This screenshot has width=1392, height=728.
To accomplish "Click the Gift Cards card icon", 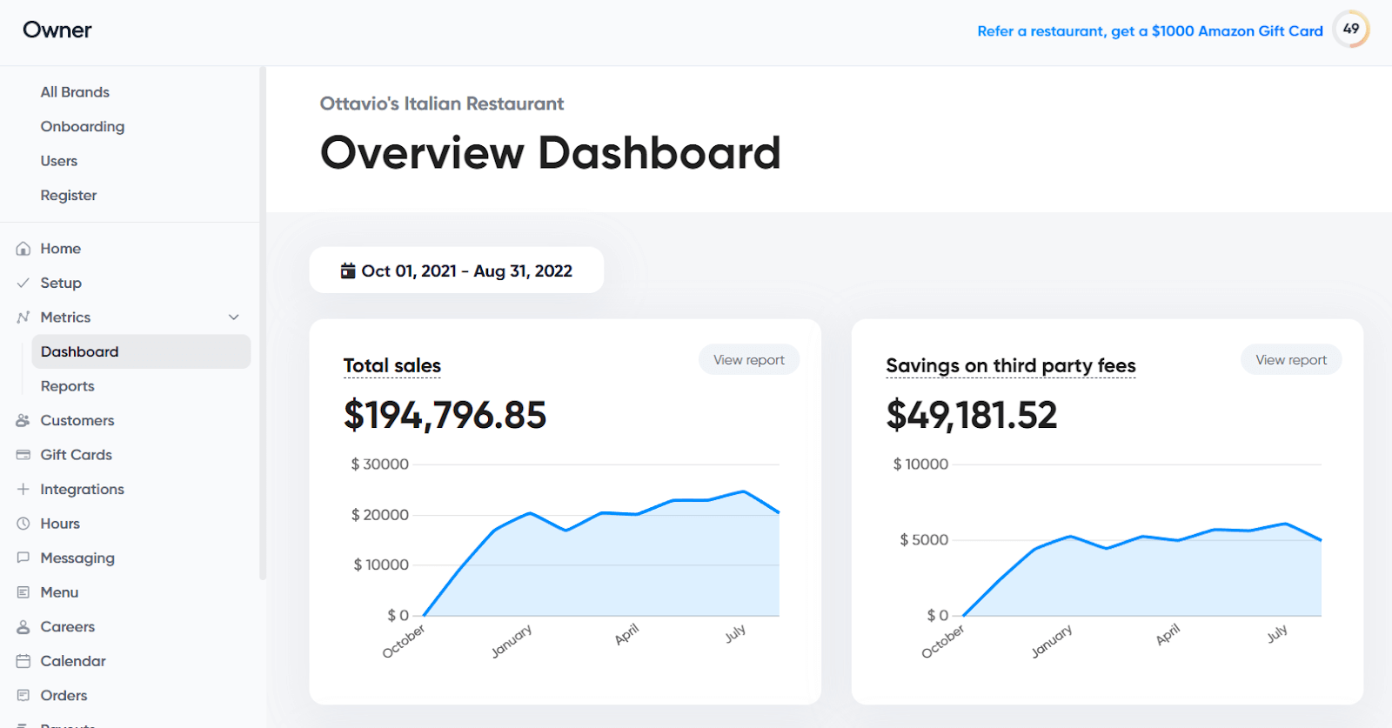I will [23, 455].
